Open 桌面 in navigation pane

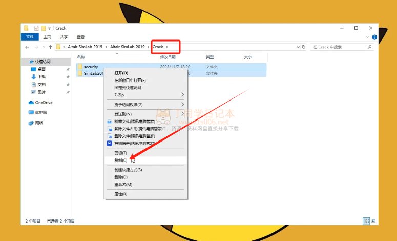coord(41,69)
